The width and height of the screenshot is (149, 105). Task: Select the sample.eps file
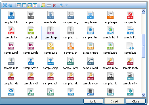110,17
